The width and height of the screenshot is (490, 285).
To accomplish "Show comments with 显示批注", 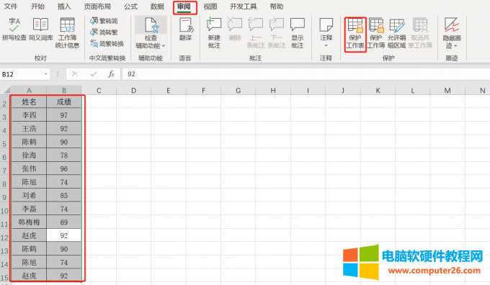I will [297, 33].
